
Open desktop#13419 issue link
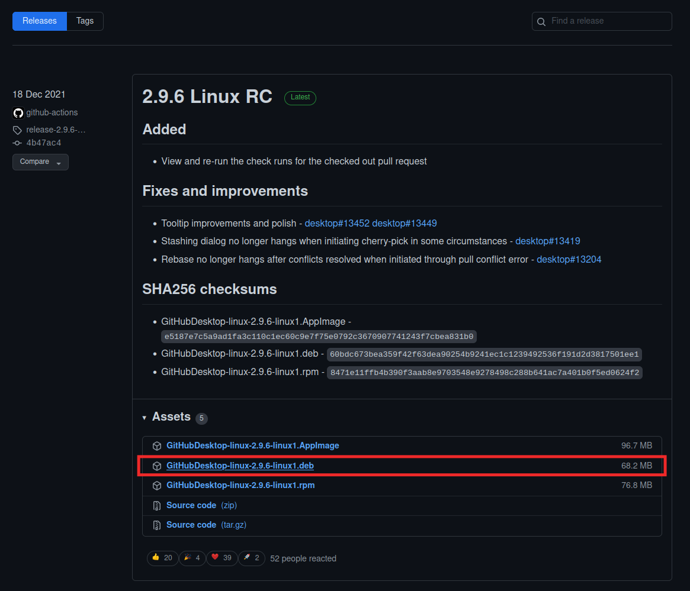pyautogui.click(x=547, y=241)
